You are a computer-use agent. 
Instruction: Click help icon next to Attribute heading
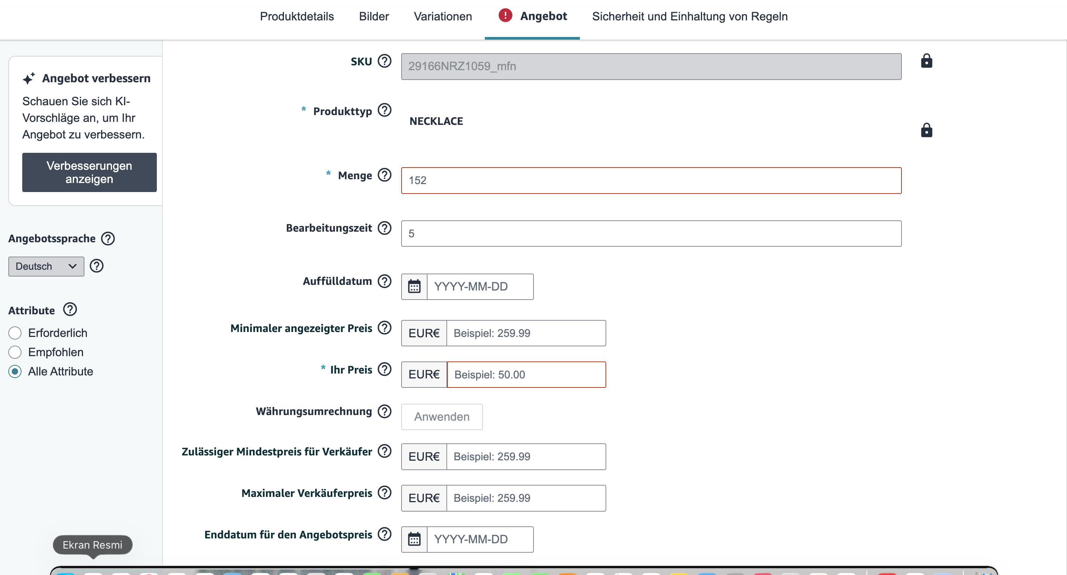coord(70,309)
